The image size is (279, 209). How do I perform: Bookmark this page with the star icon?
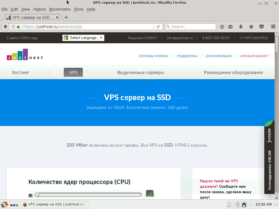pyautogui.click(x=222, y=27)
